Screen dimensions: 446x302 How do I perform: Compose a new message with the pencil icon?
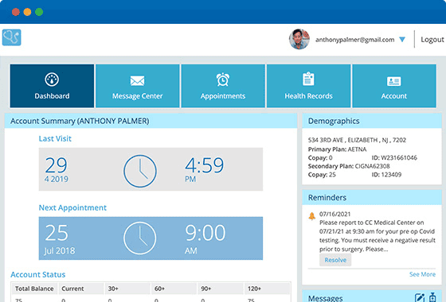(x=420, y=298)
